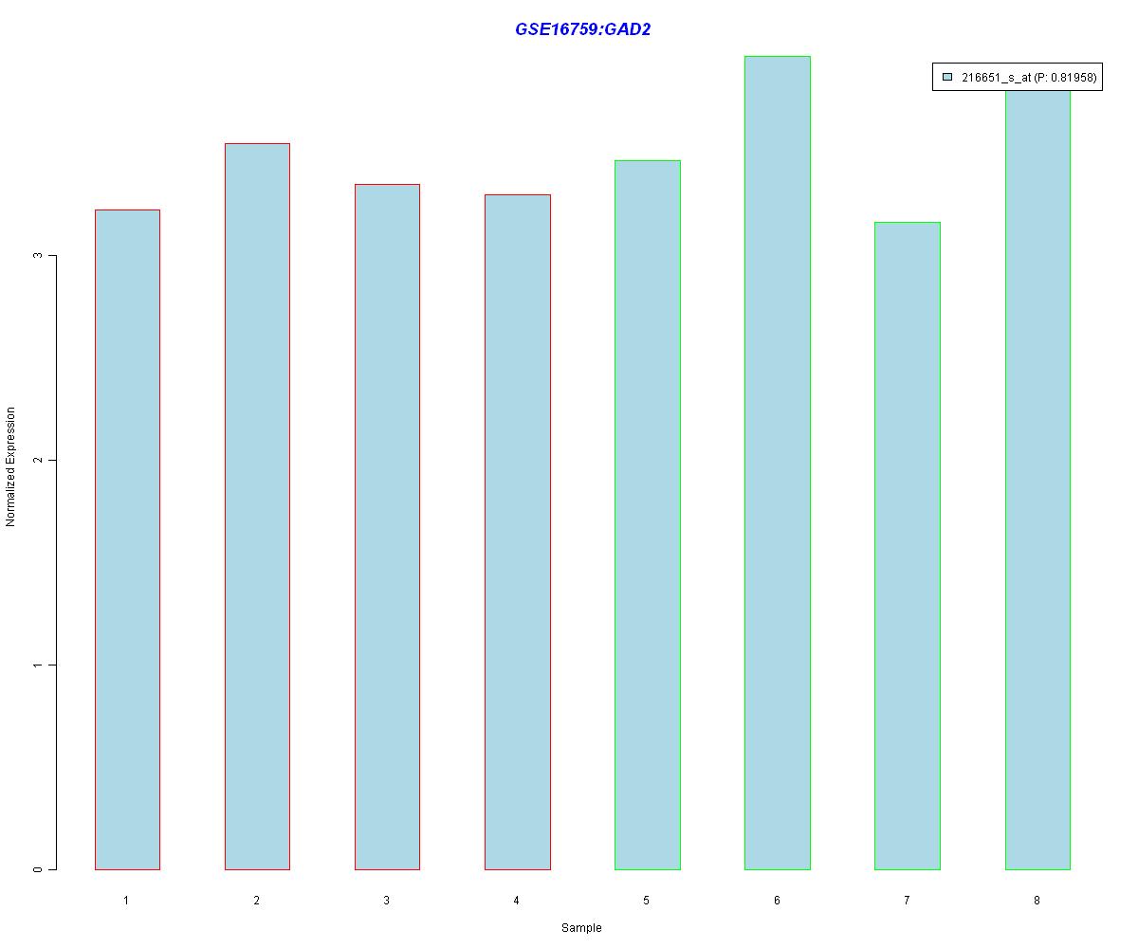Select the red-outlined bar for sample 2

pos(257,506)
